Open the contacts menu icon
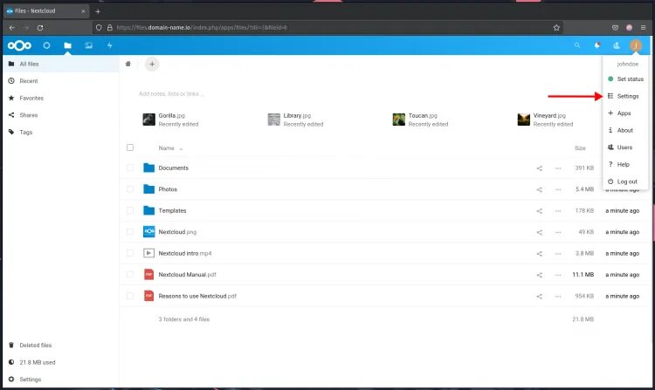Image resolution: width=655 pixels, height=390 pixels. [617, 45]
